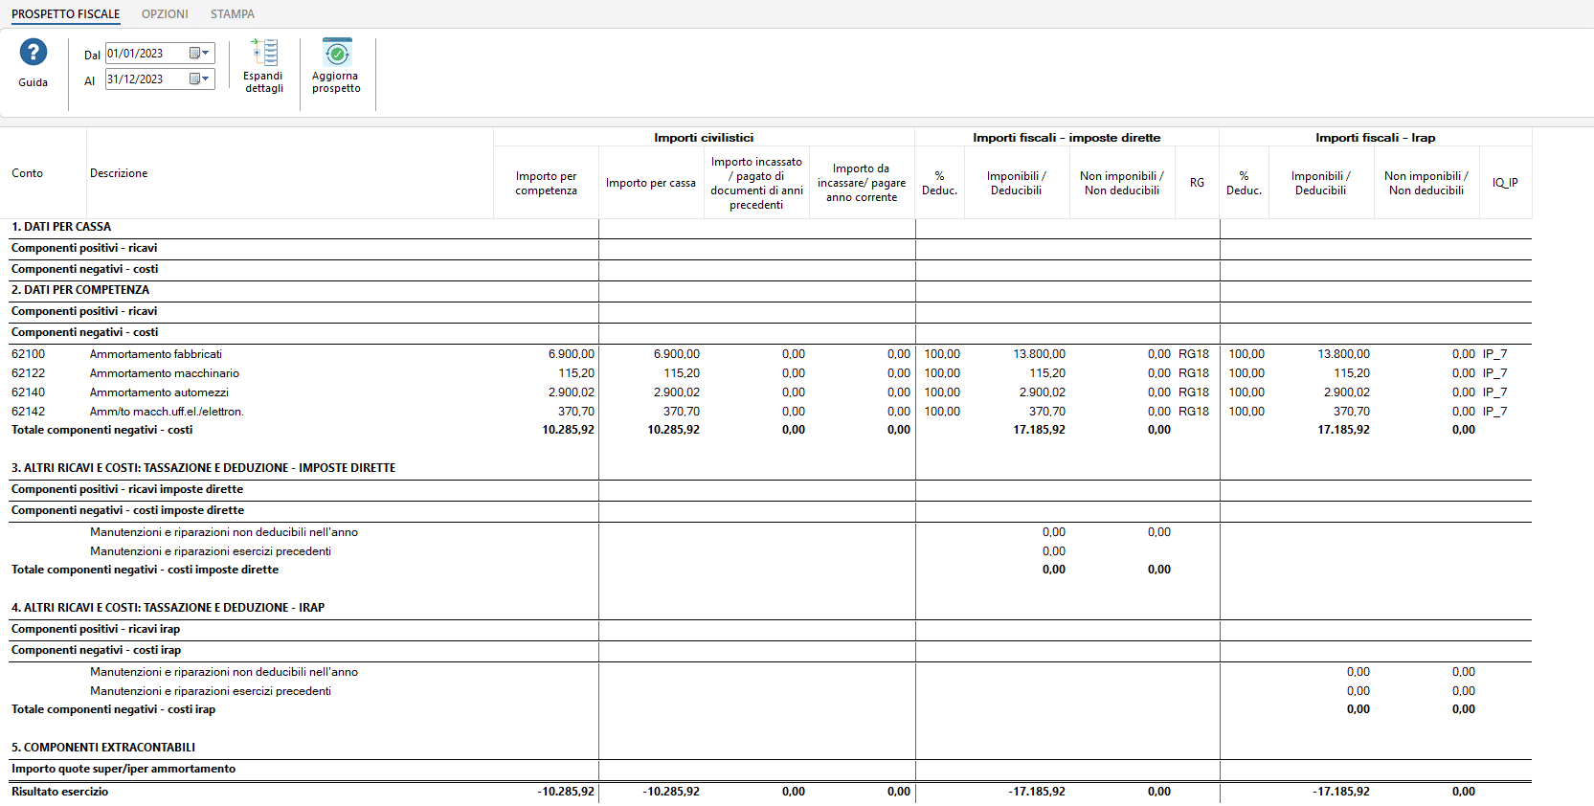Viewport: 1594px width, 806px height.
Task: Click the IQ_IP column header
Action: (x=1505, y=183)
